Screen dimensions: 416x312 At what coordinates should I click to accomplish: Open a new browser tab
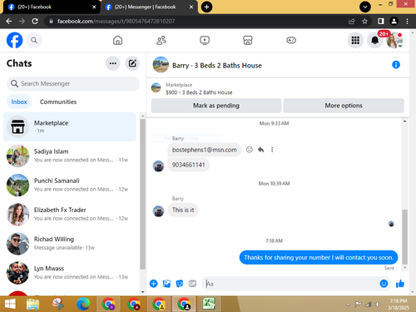[206, 7]
